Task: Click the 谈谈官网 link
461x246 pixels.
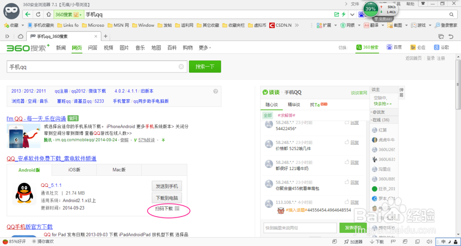Action: 359,93
